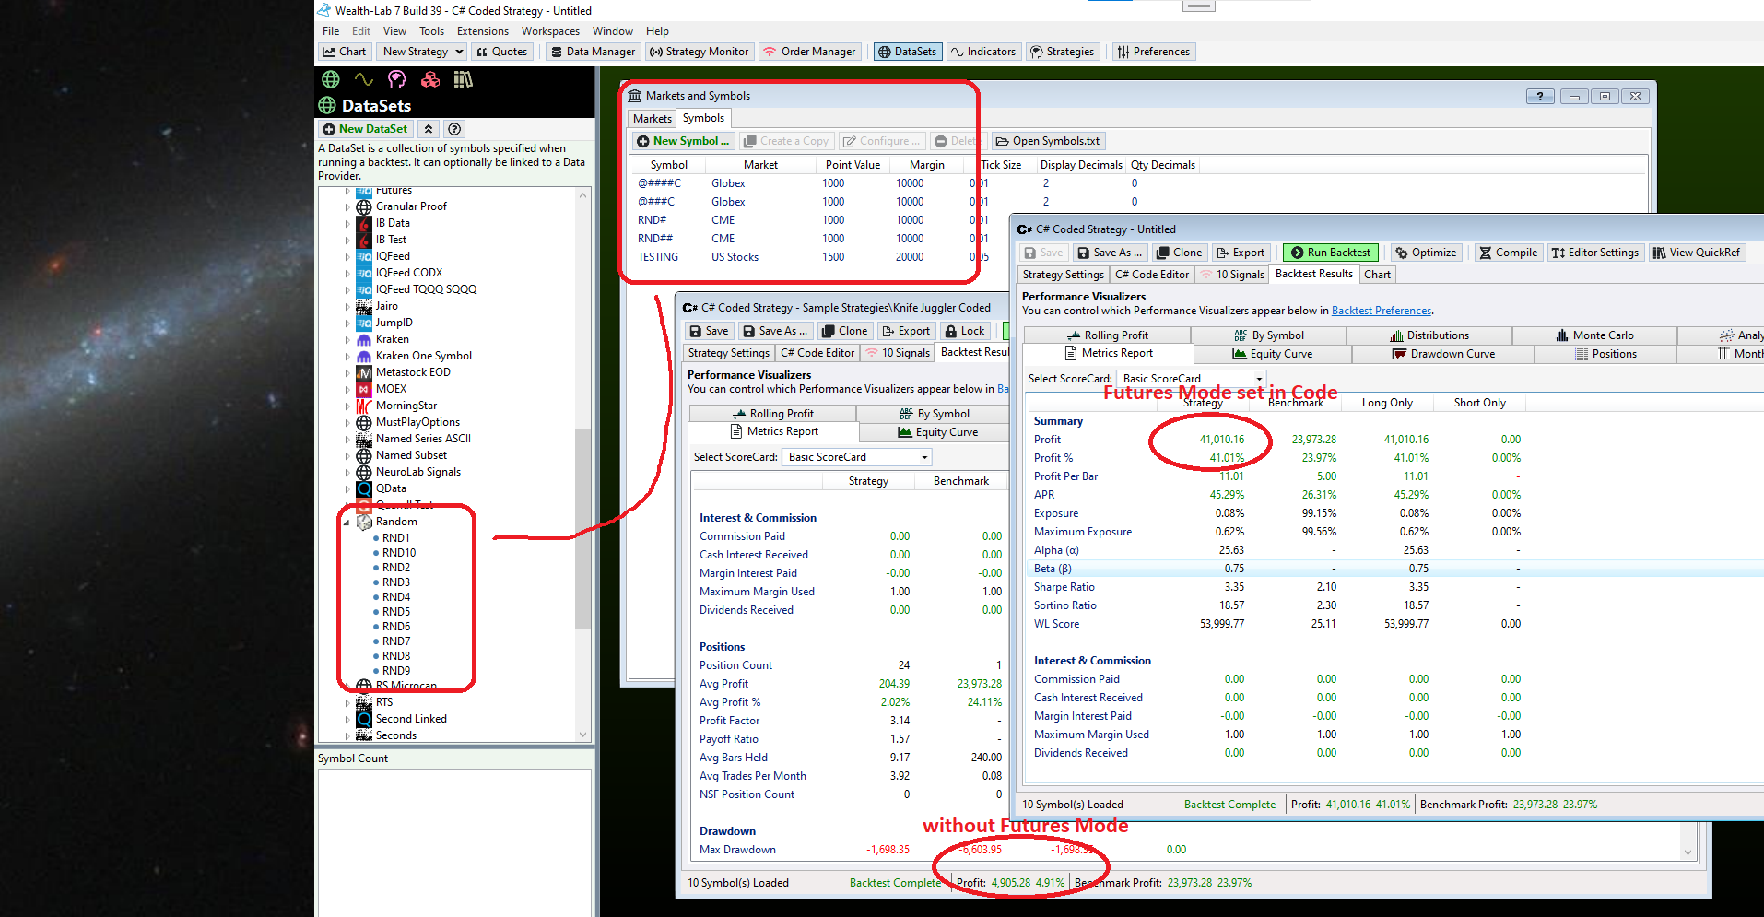Open the Indicators wave icon in left panel
This screenshot has height=917, width=1764.
(x=364, y=80)
